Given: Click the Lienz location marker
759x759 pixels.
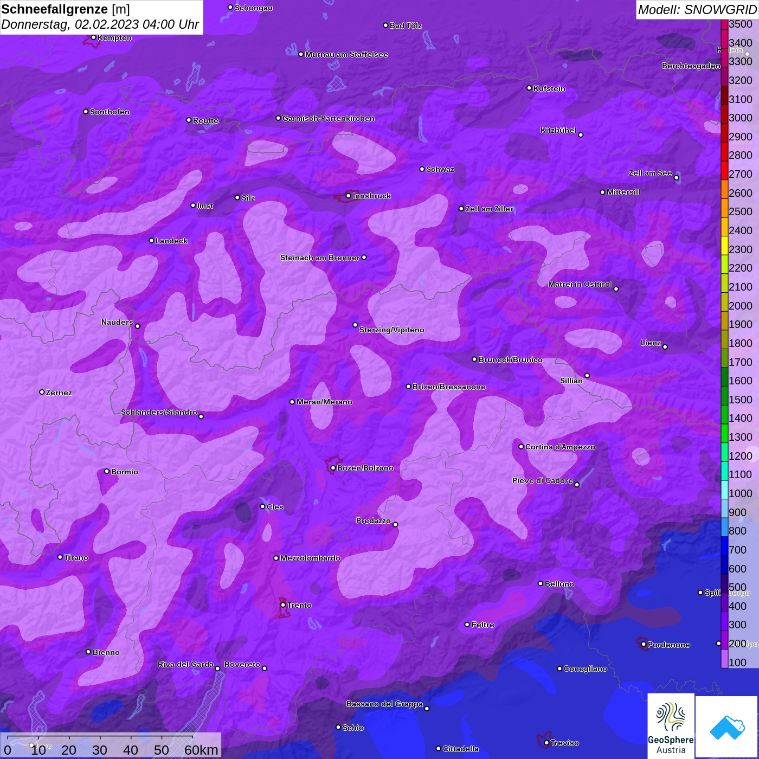Looking at the screenshot, I should (665, 347).
